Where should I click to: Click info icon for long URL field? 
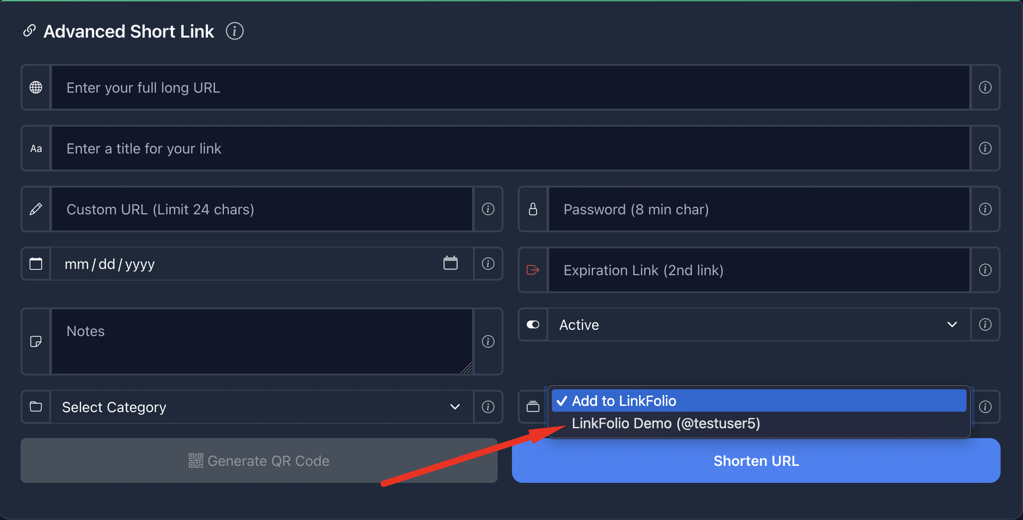[985, 87]
